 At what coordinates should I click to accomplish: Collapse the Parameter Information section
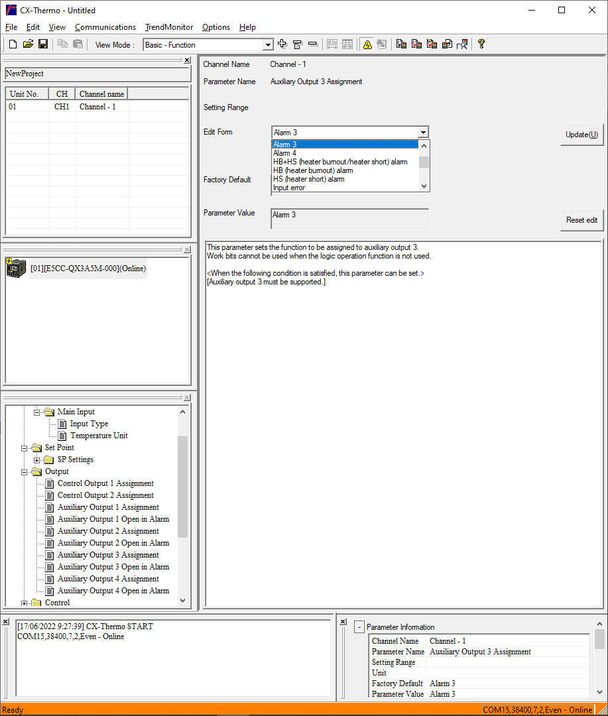pos(359,627)
